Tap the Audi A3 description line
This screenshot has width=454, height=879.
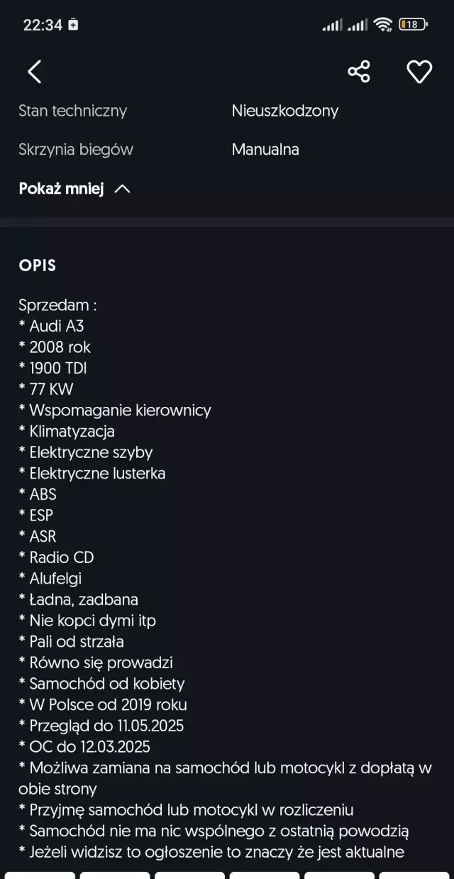pos(56,327)
